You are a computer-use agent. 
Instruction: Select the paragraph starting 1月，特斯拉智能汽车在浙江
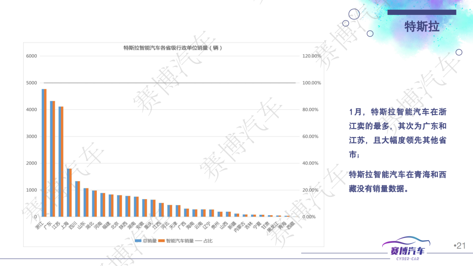click(398, 133)
